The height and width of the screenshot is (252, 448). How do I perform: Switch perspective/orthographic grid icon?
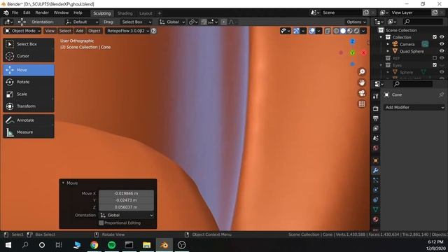(362, 104)
